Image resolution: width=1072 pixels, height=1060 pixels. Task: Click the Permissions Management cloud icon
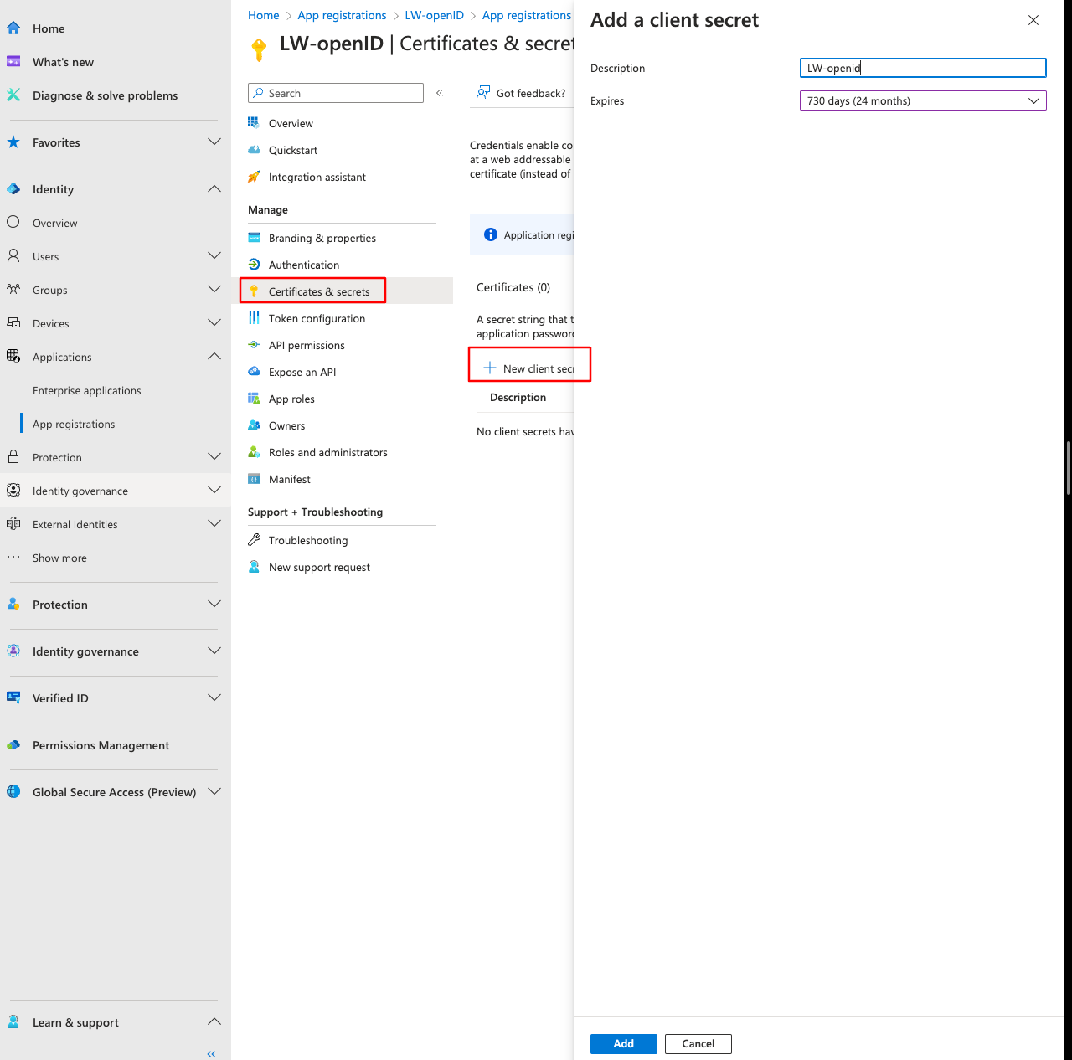pyautogui.click(x=13, y=744)
